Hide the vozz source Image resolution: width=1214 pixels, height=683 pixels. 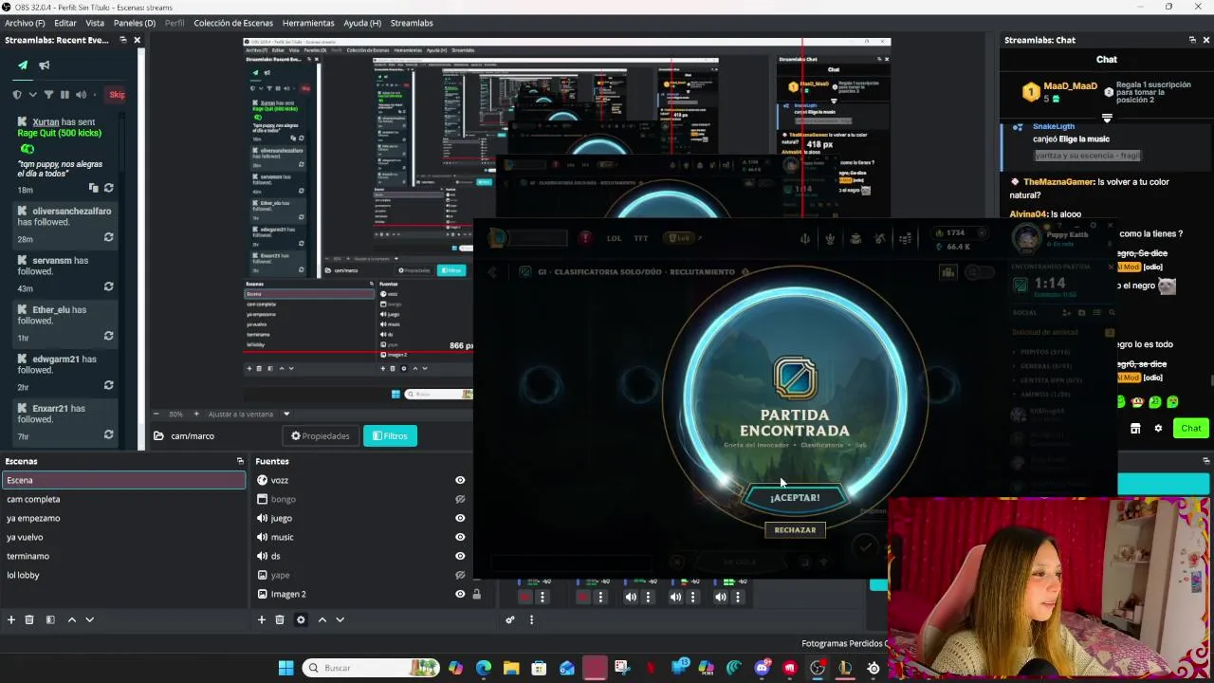coord(460,480)
